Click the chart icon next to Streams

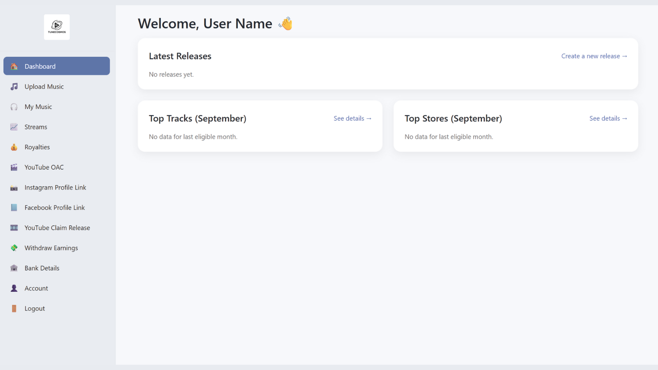[x=14, y=127]
